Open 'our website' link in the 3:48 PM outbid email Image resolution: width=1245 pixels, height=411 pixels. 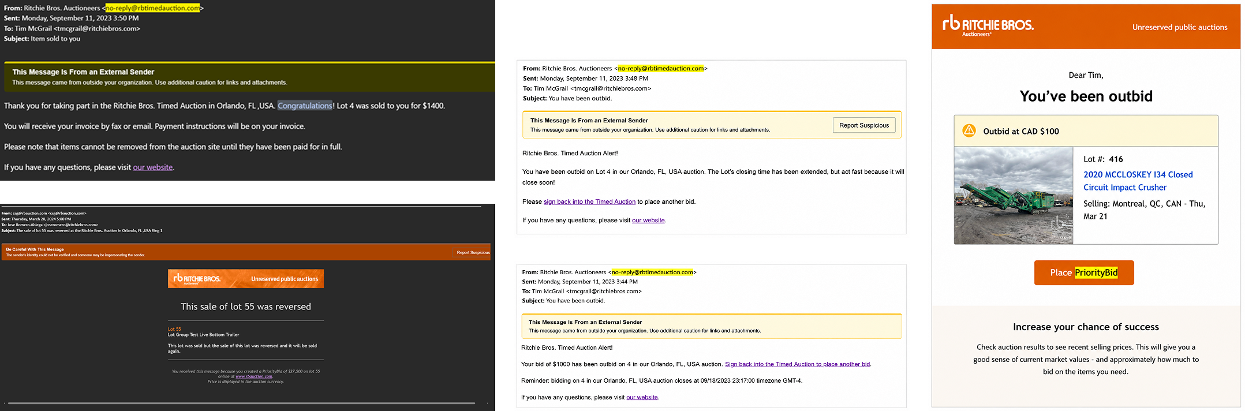pos(648,221)
